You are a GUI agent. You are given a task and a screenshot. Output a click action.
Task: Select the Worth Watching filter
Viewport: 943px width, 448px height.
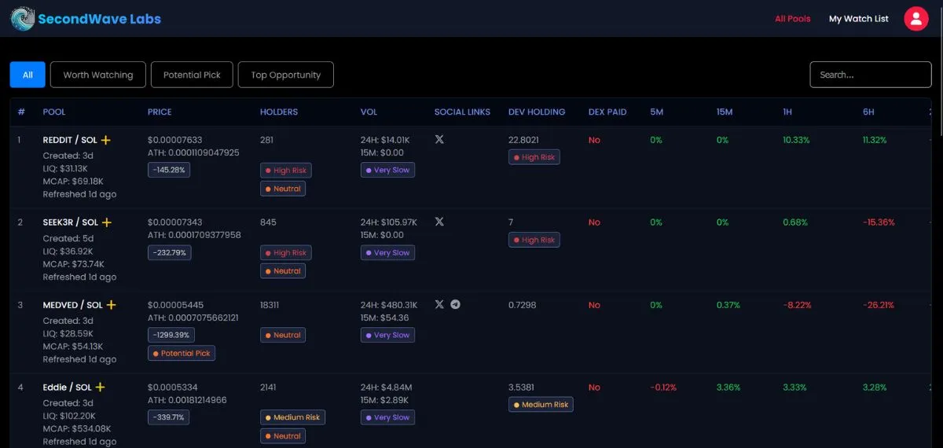98,75
